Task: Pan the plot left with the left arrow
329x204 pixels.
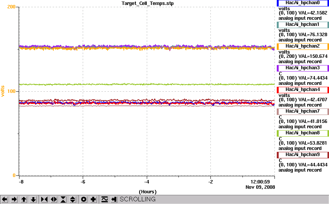Action: coord(5,199)
